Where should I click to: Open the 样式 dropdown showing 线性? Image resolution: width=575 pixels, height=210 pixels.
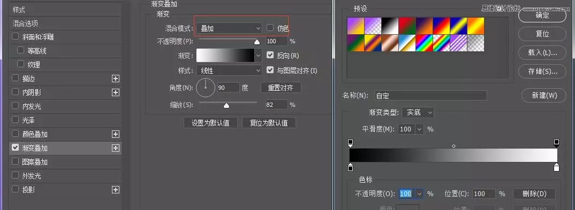(x=229, y=70)
